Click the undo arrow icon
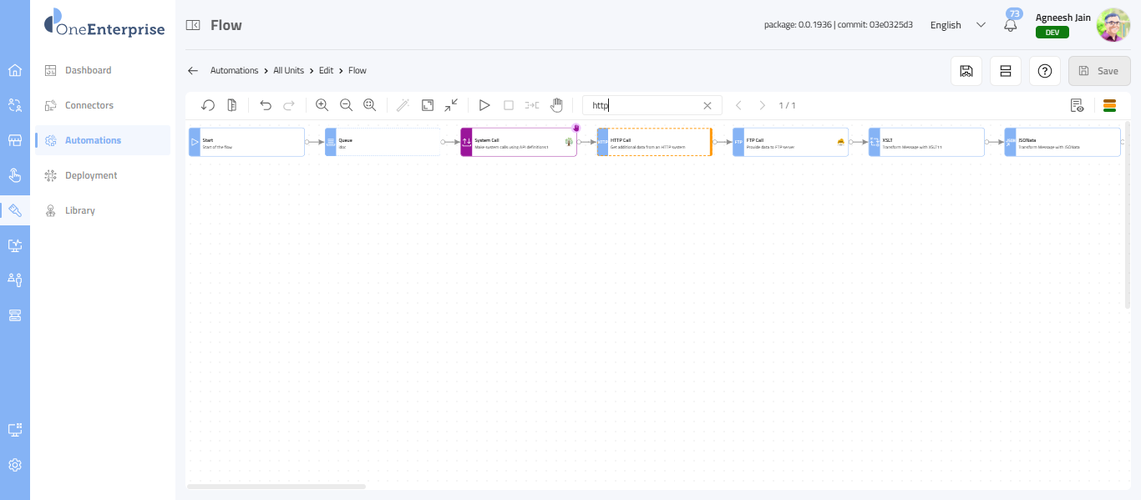 click(266, 105)
